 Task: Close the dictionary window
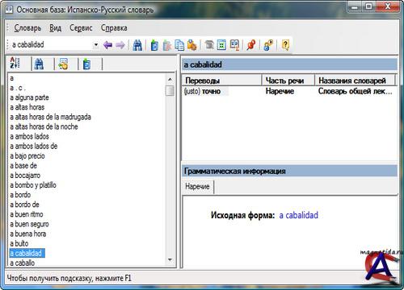point(387,6)
